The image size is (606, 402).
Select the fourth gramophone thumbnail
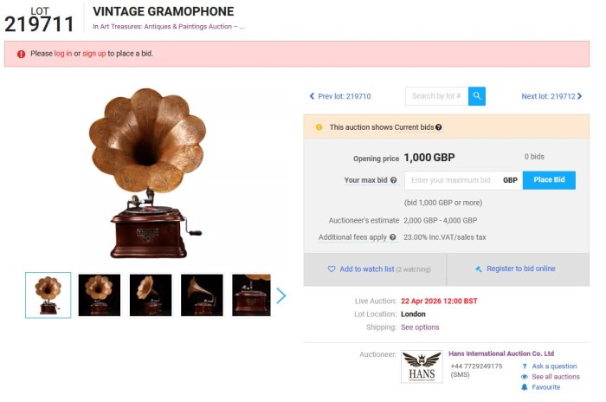point(202,295)
